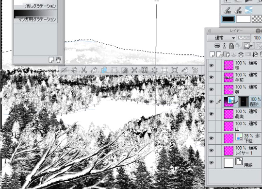Viewport: 262px width, 189px height.
Task: Select the 手前 layer
Action: pos(242,77)
